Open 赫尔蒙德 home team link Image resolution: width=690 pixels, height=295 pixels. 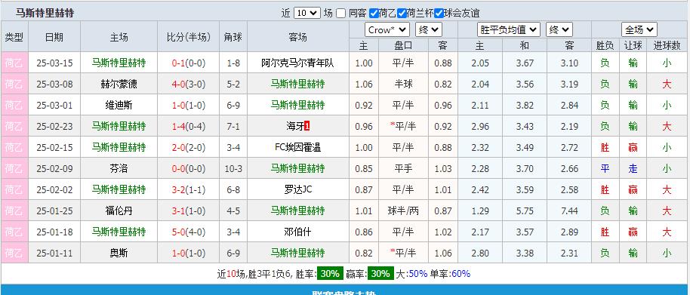[x=119, y=84]
